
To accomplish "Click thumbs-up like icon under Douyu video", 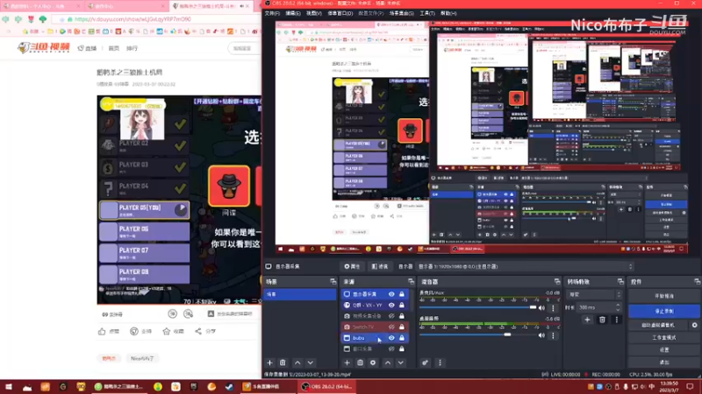I will [x=102, y=332].
